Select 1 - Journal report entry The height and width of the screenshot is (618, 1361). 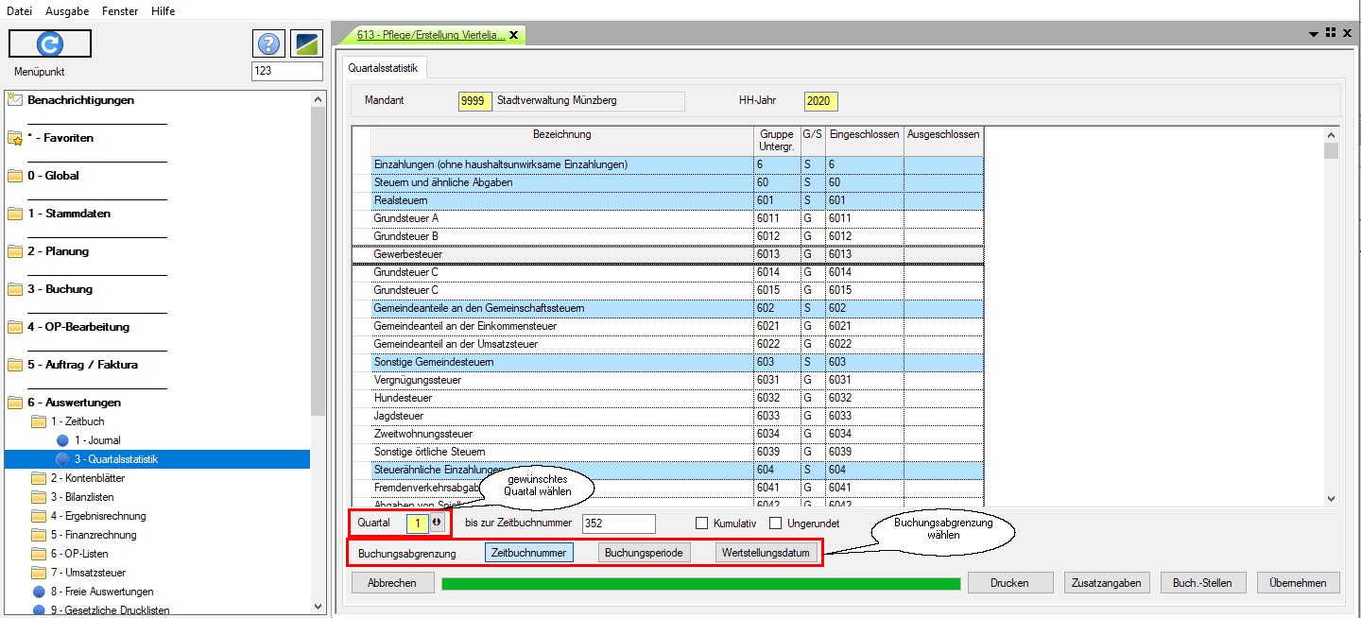pos(97,440)
